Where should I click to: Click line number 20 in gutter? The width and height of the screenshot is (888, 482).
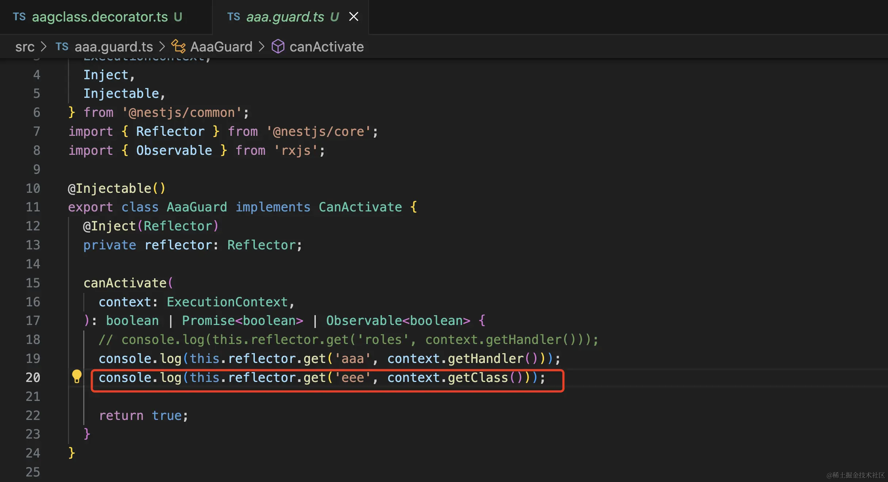coord(33,378)
